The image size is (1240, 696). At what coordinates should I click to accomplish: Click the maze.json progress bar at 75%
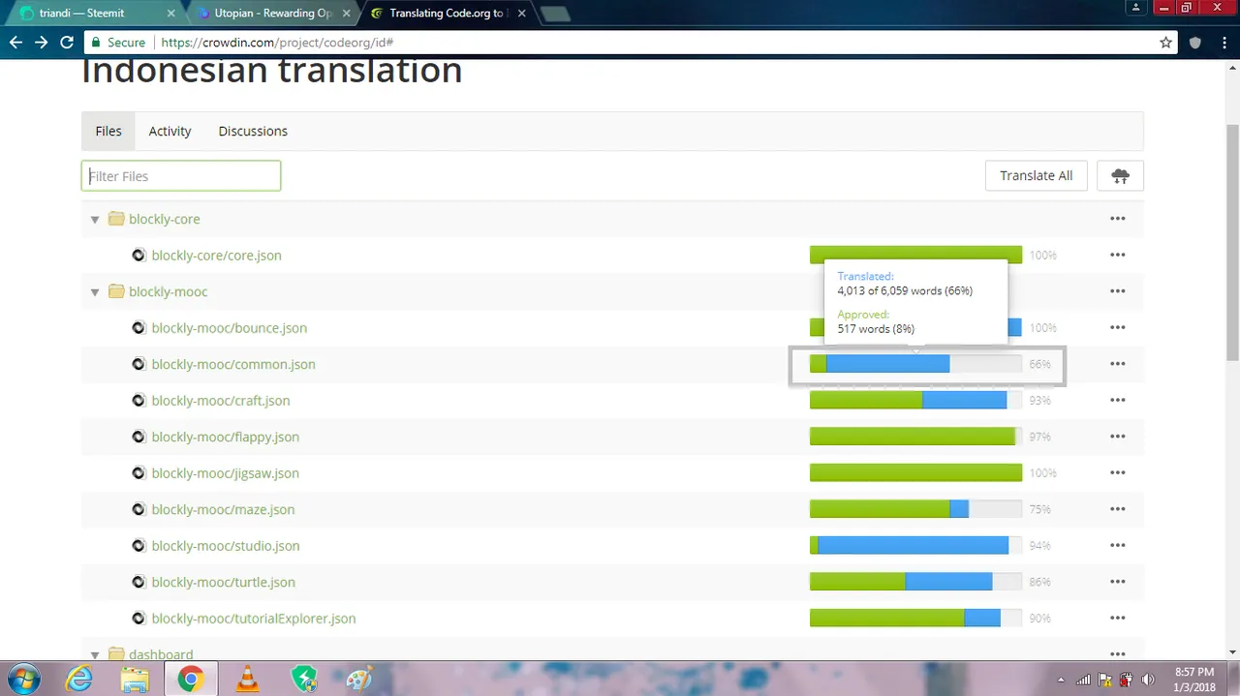pyautogui.click(x=915, y=509)
